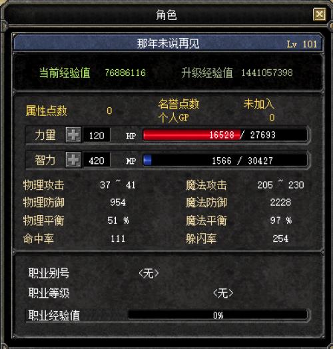The width and height of the screenshot is (333, 349).
Task: Select the 当前经验值 label
Action: [x=65, y=73]
